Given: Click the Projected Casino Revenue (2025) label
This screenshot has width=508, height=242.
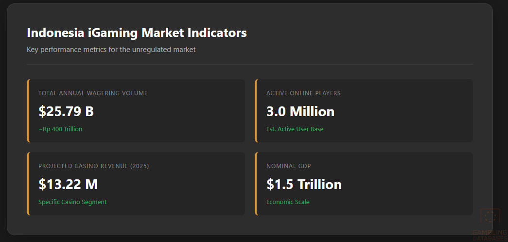Looking at the screenshot, I should [x=94, y=166].
